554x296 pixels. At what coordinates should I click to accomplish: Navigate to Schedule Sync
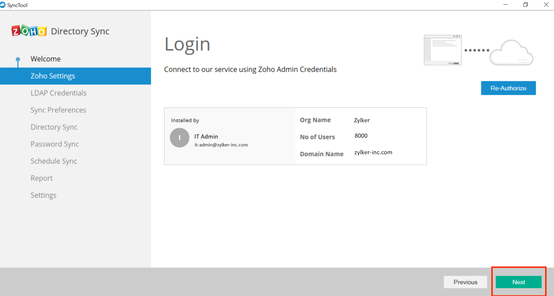coord(54,161)
